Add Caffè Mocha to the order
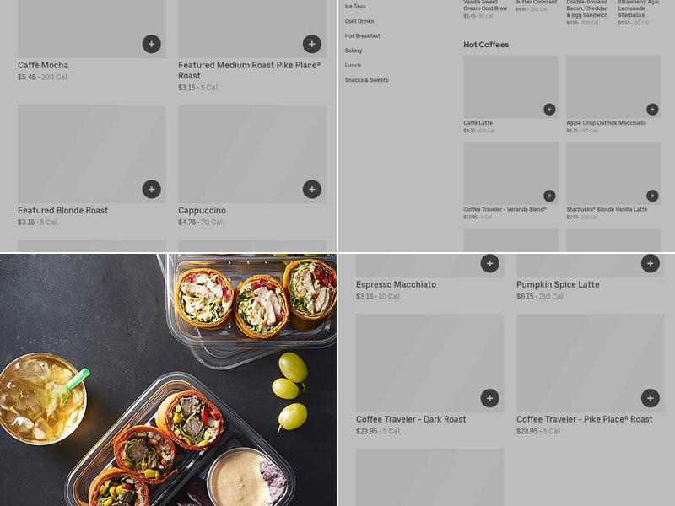Image resolution: width=675 pixels, height=506 pixels. pyautogui.click(x=152, y=44)
